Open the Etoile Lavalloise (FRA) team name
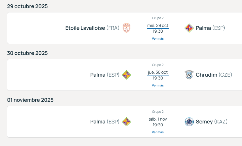 (x=92, y=28)
